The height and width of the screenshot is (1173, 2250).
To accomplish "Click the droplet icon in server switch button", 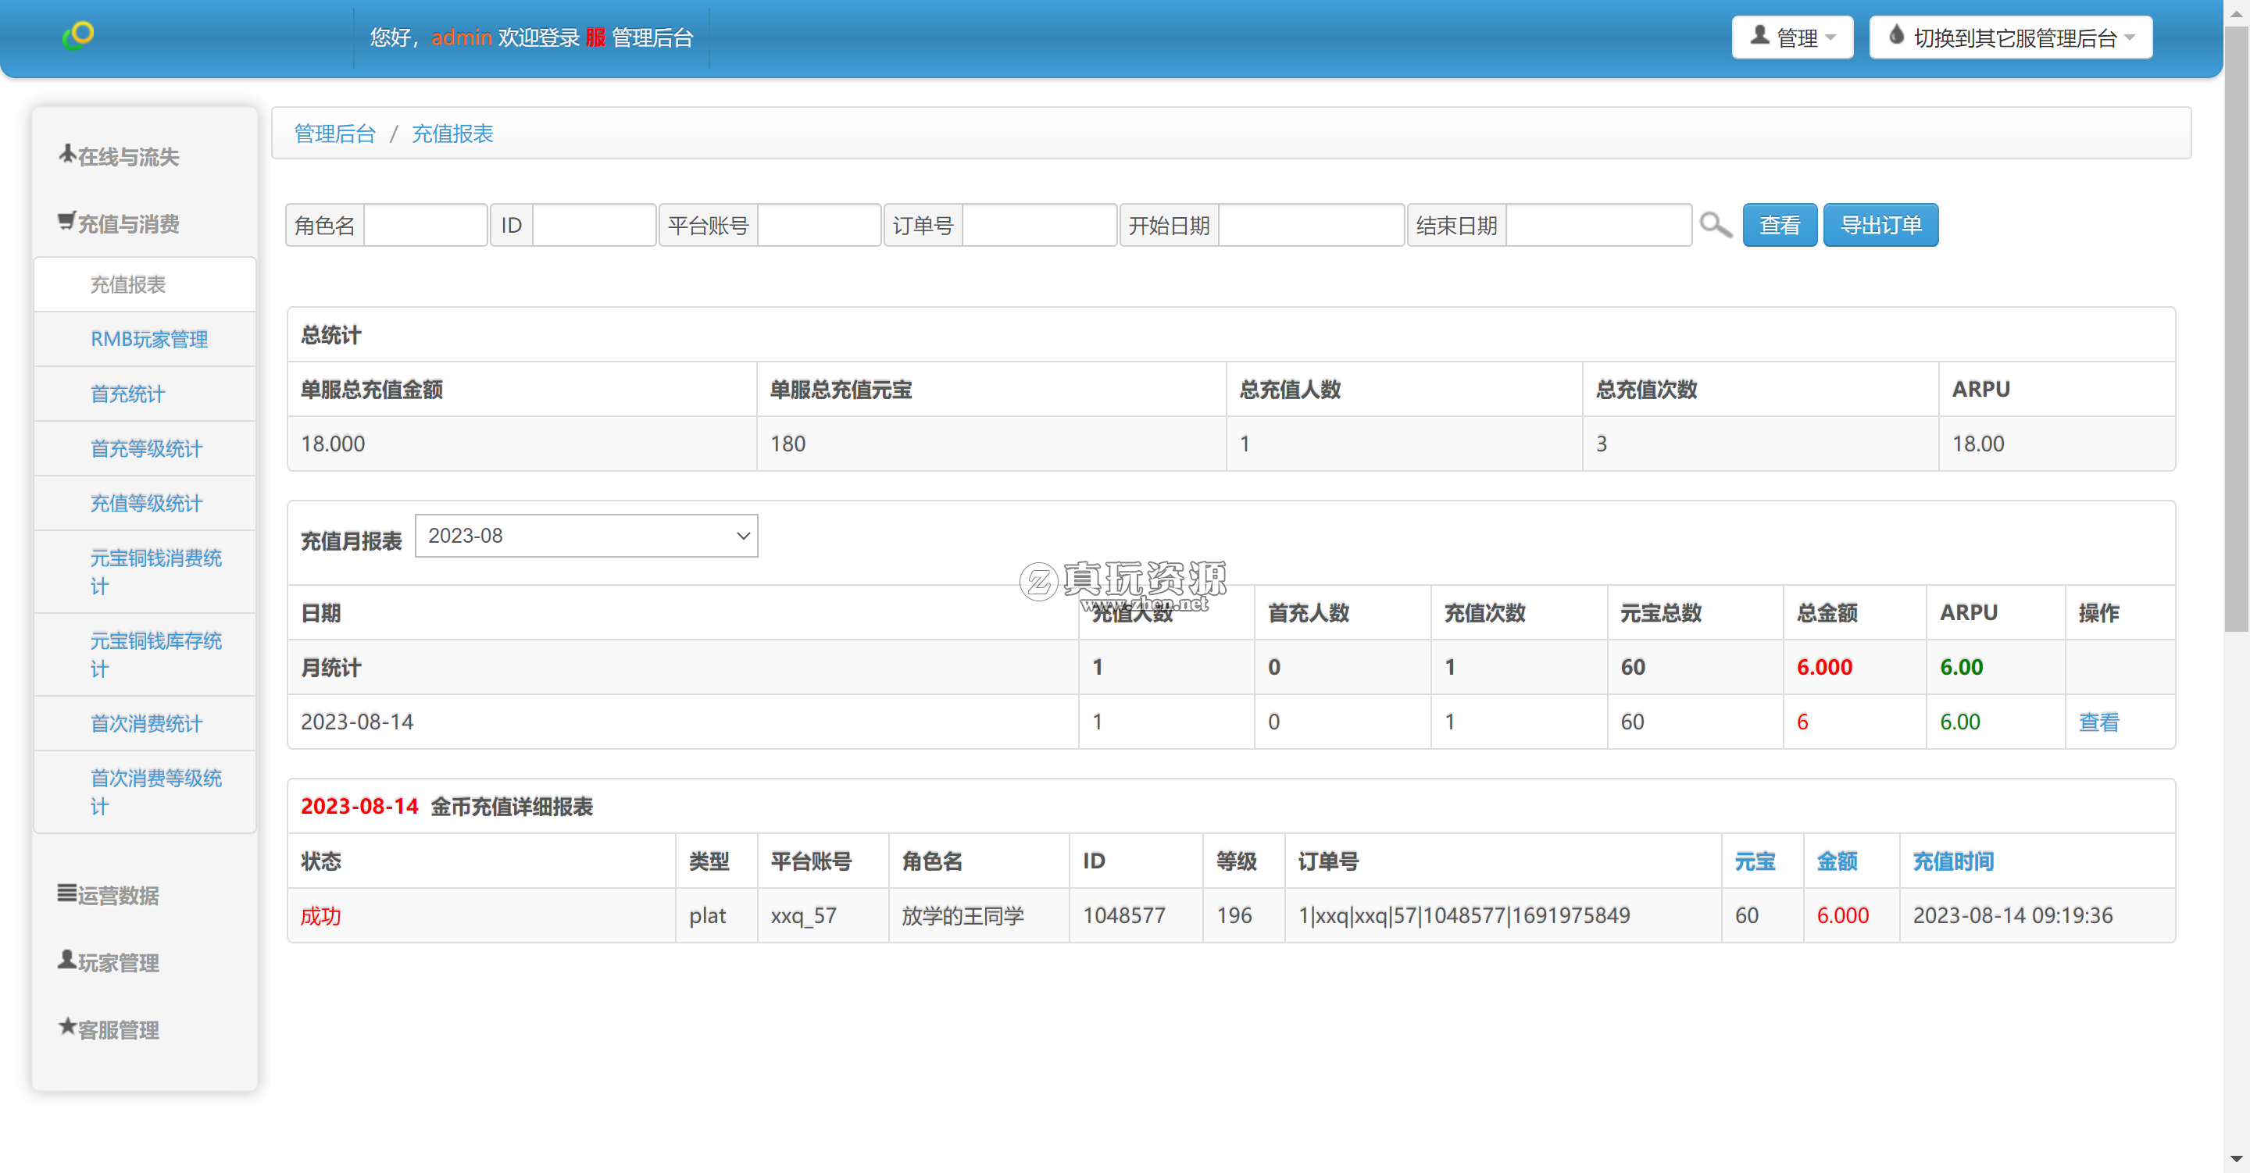I will [x=1896, y=36].
